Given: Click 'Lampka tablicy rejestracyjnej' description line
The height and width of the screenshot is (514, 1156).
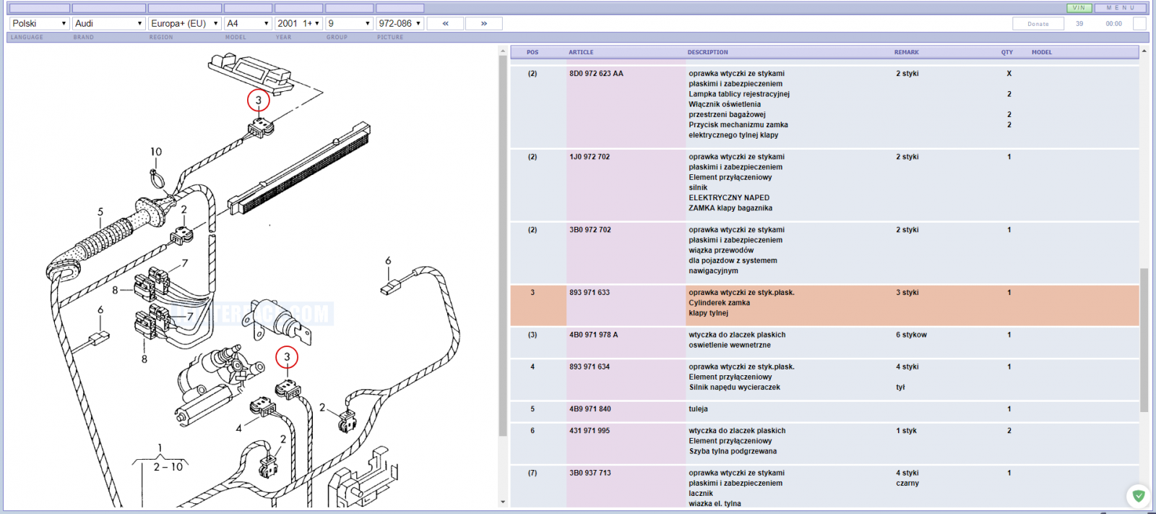Looking at the screenshot, I should pyautogui.click(x=739, y=94).
